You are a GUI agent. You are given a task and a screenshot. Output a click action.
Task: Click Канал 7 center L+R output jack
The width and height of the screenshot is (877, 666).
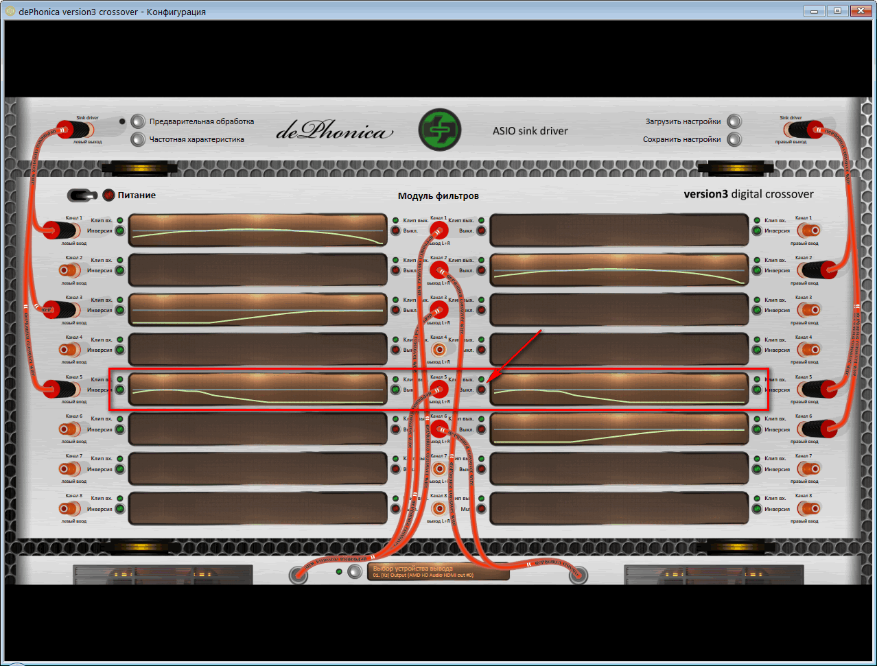(x=439, y=469)
